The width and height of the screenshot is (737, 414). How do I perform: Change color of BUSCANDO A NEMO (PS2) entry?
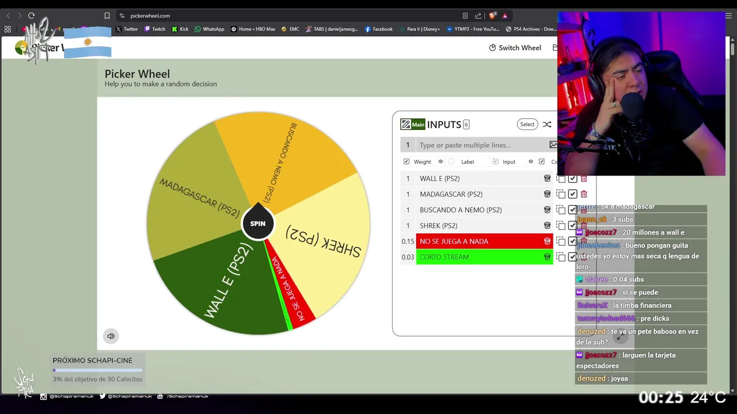(x=547, y=210)
